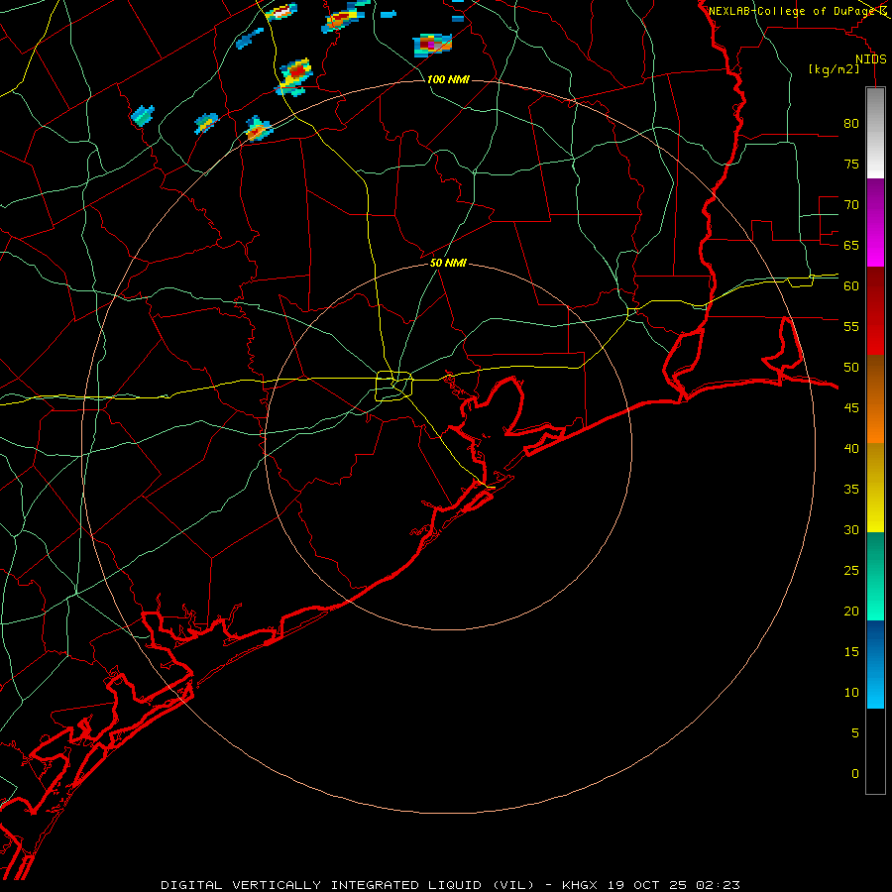Click the 80 value on the color scale
The height and width of the screenshot is (892, 892).
851,124
